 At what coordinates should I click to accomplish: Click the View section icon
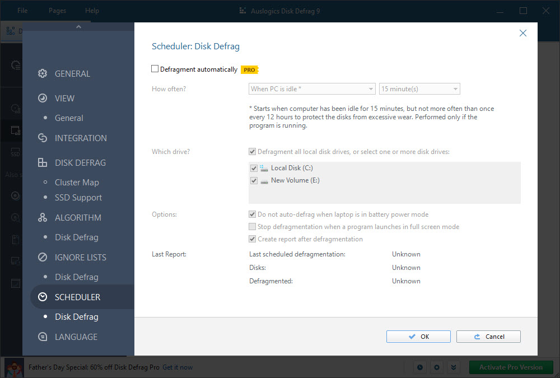point(43,98)
